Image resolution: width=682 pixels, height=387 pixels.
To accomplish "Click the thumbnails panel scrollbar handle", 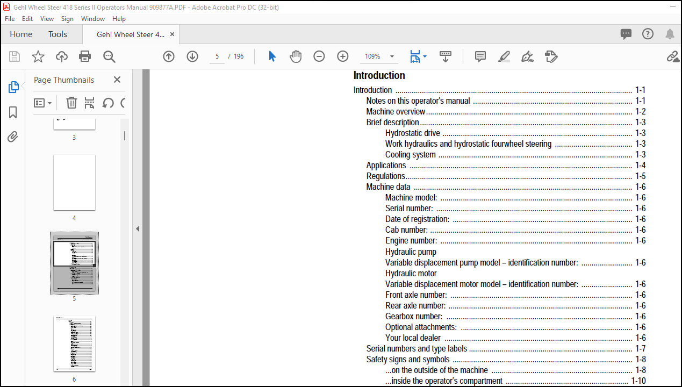I will (125, 135).
